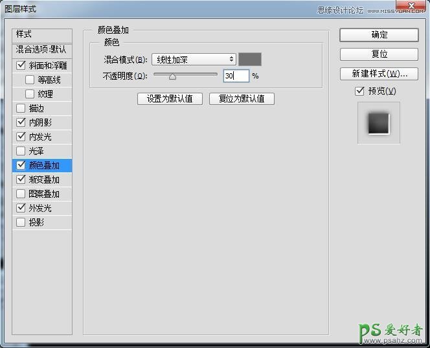Toggle the 预览 preview checkbox
The height and width of the screenshot is (348, 430).
pos(360,91)
